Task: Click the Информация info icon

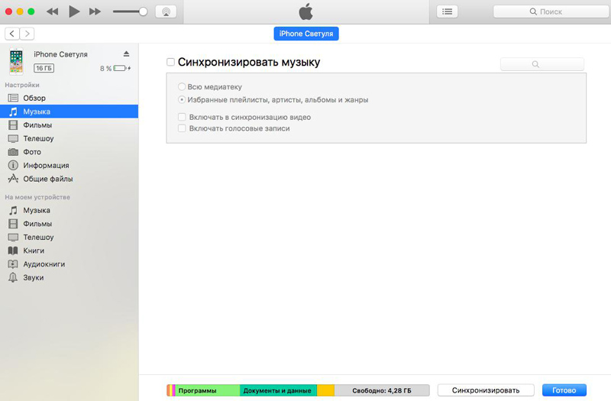Action: [x=13, y=165]
